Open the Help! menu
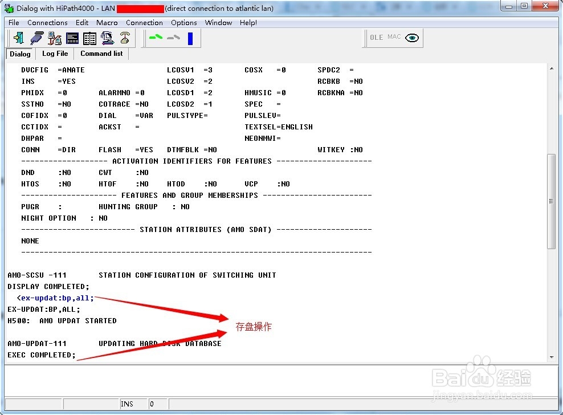563x415 pixels. pos(248,23)
